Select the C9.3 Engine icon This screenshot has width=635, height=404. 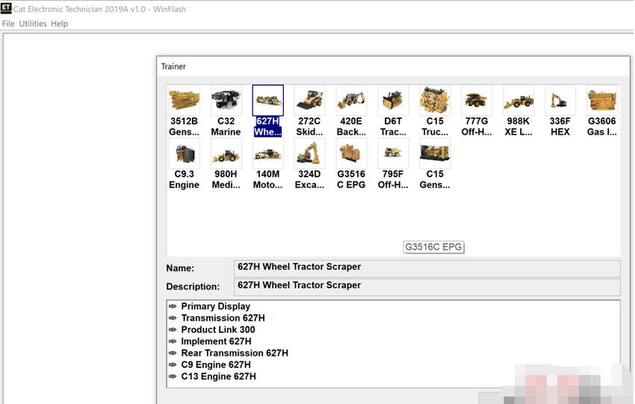coord(185,153)
